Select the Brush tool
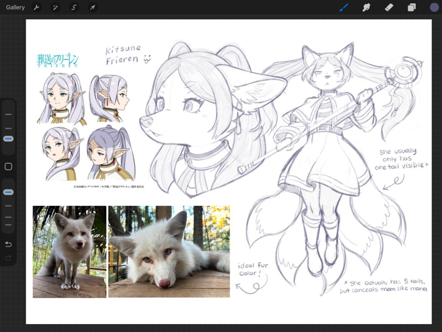The width and height of the screenshot is (442, 332). pyautogui.click(x=344, y=8)
